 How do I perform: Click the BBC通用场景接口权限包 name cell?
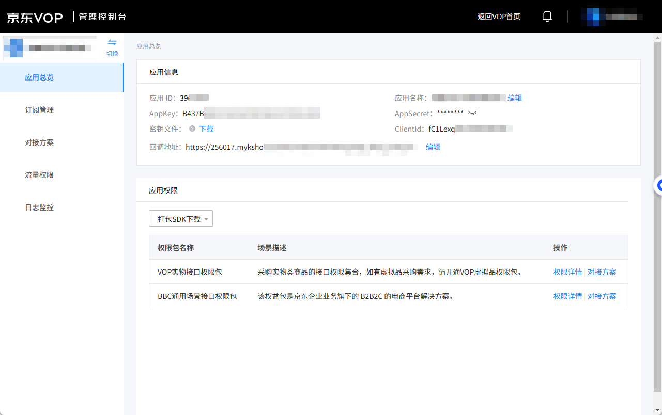click(x=197, y=296)
